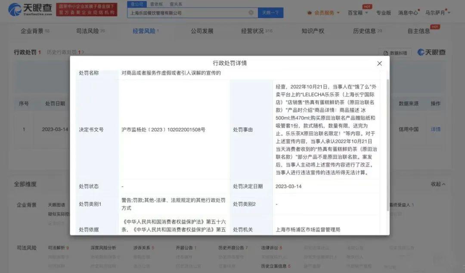
Task: Click the decision number 沪市监杨处〔2023〕102022001508号
Action: (x=163, y=129)
